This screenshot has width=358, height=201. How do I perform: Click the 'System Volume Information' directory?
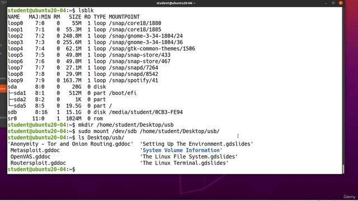click(181, 150)
